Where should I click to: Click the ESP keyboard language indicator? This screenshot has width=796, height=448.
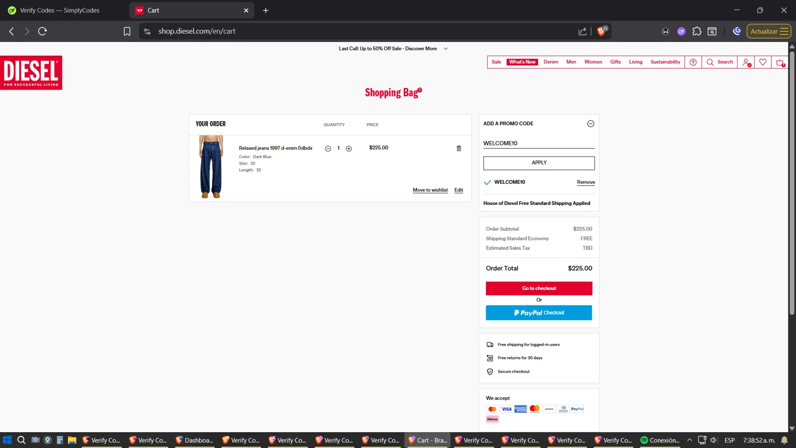[x=730, y=440]
